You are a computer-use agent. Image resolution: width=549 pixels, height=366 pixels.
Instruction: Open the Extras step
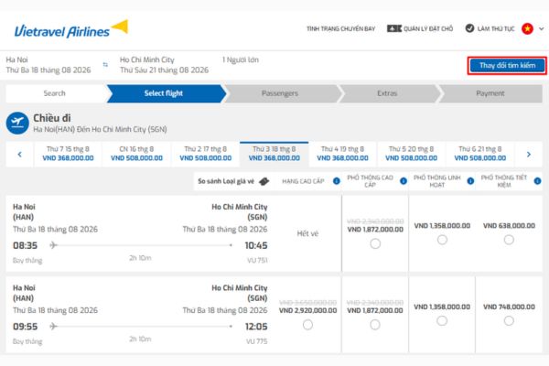coord(388,93)
